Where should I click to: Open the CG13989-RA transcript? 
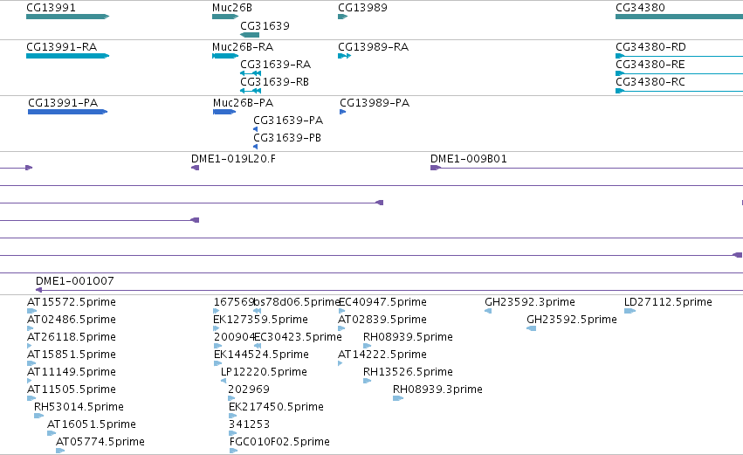[x=345, y=56]
